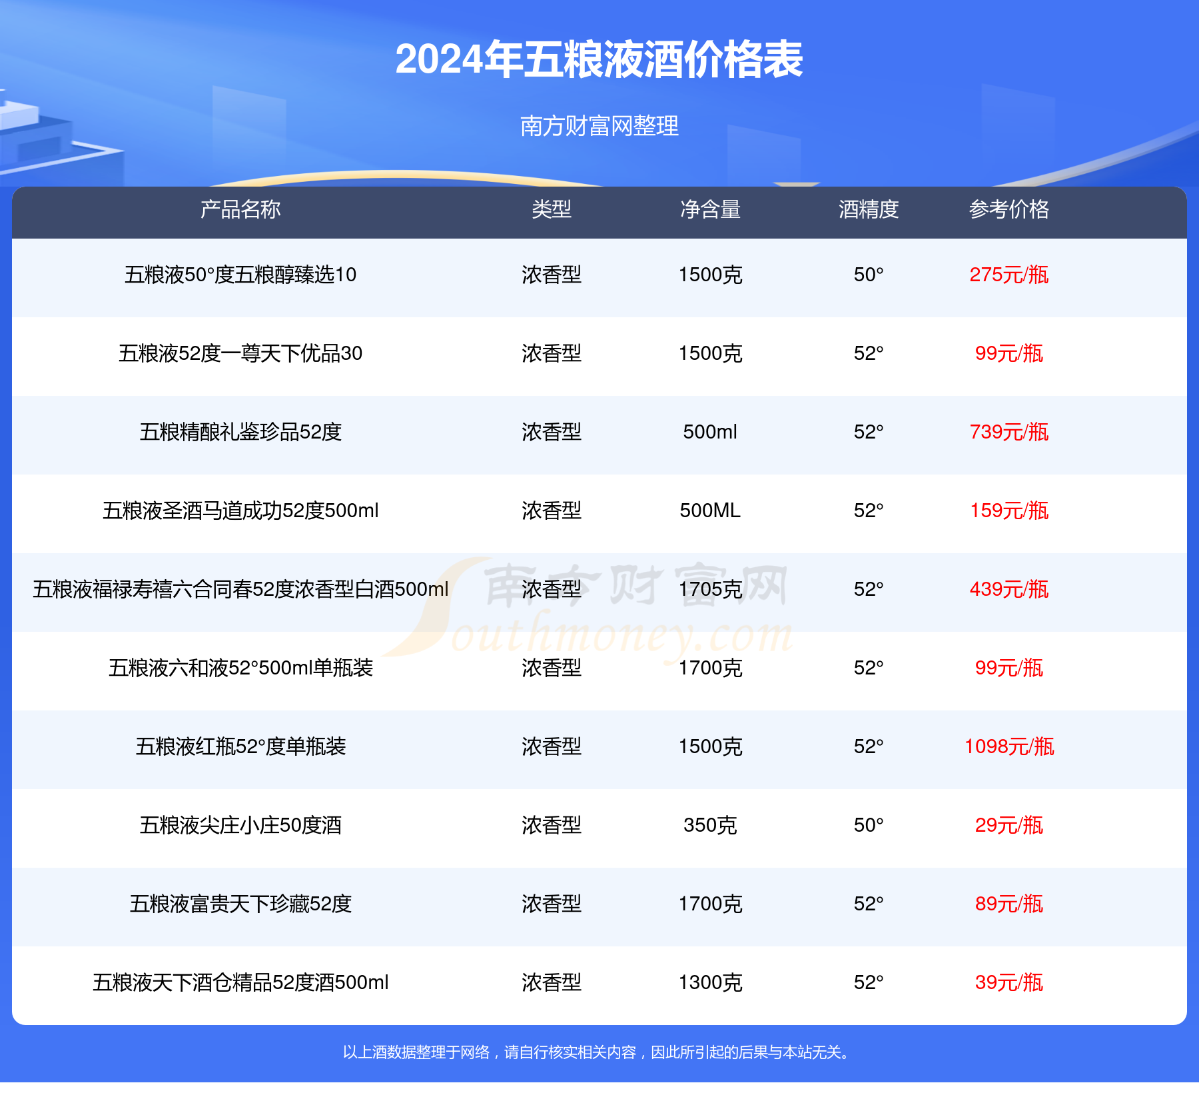1199x1113 pixels.
Task: Click 浓香型 in 圣酒马道成功 row
Action: (552, 511)
